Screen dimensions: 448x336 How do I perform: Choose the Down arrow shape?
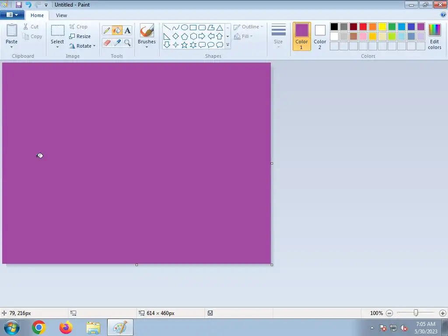tap(167, 45)
